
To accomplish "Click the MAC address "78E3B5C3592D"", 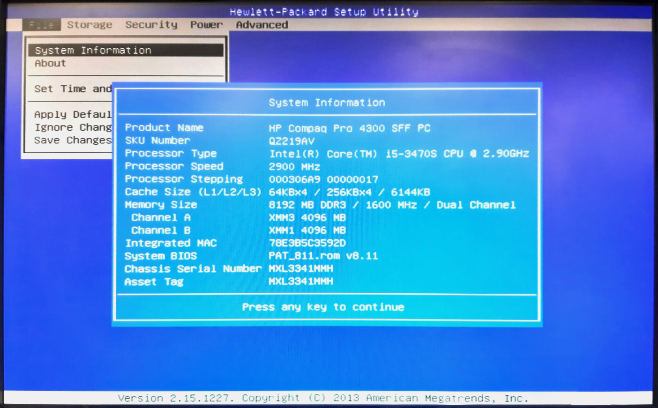I will coord(307,243).
